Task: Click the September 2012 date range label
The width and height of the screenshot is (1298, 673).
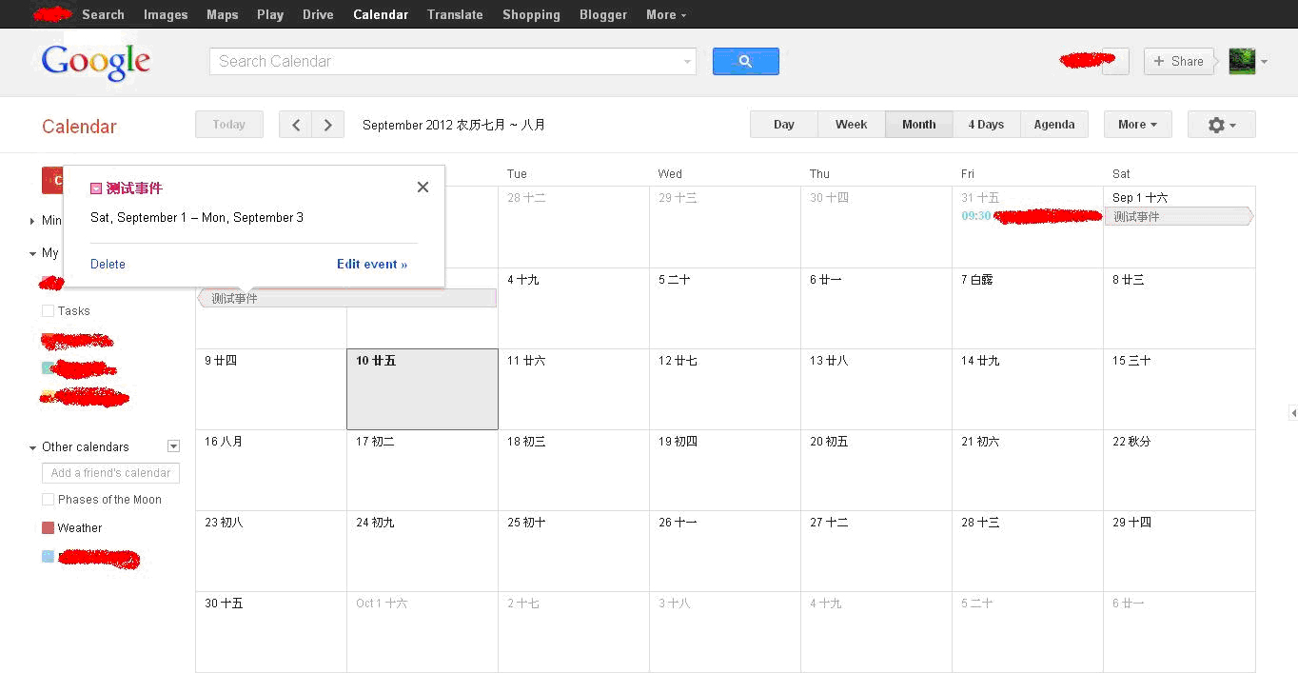Action: pyautogui.click(x=454, y=125)
